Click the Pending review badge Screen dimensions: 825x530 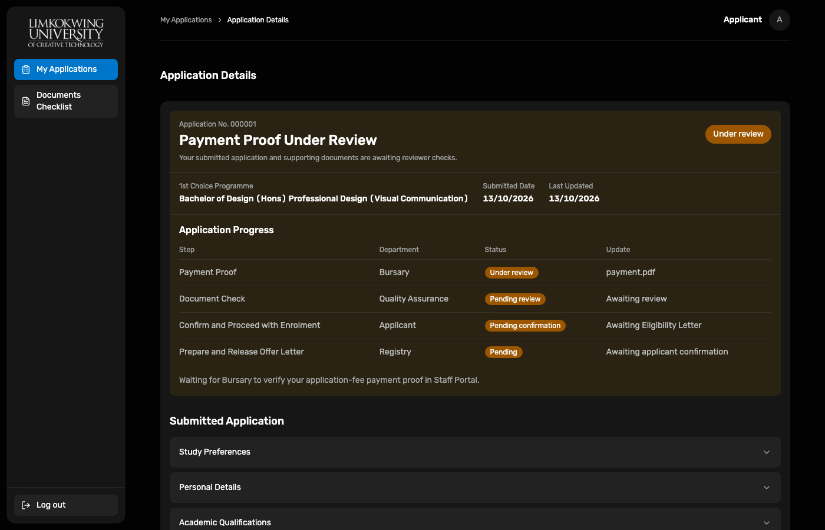tap(515, 299)
